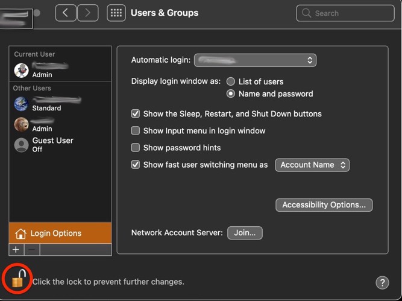Select the Standard user in Other Users
This screenshot has width=402, height=301.
[46, 104]
